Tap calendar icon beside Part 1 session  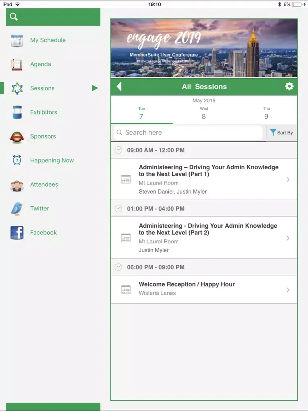126,179
